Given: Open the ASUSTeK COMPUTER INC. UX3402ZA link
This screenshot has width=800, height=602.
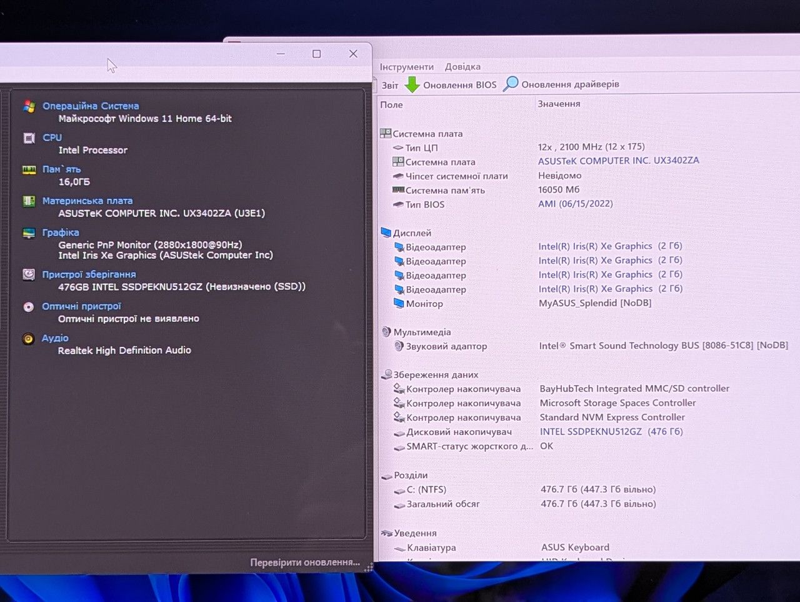Looking at the screenshot, I should (619, 161).
